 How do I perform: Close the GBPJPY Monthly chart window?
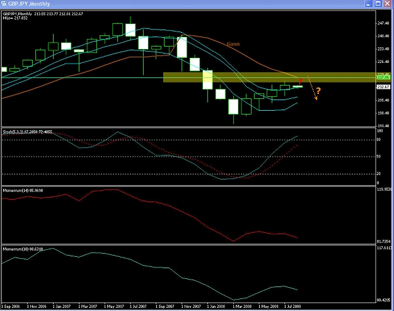tap(388, 4)
